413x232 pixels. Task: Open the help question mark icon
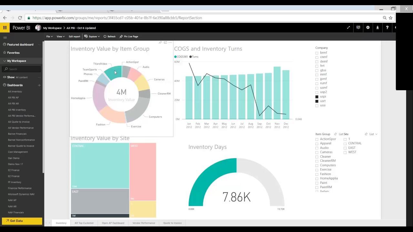387,28
